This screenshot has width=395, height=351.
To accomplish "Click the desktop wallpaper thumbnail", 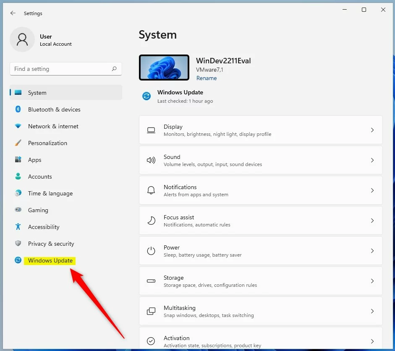I will pyautogui.click(x=164, y=68).
